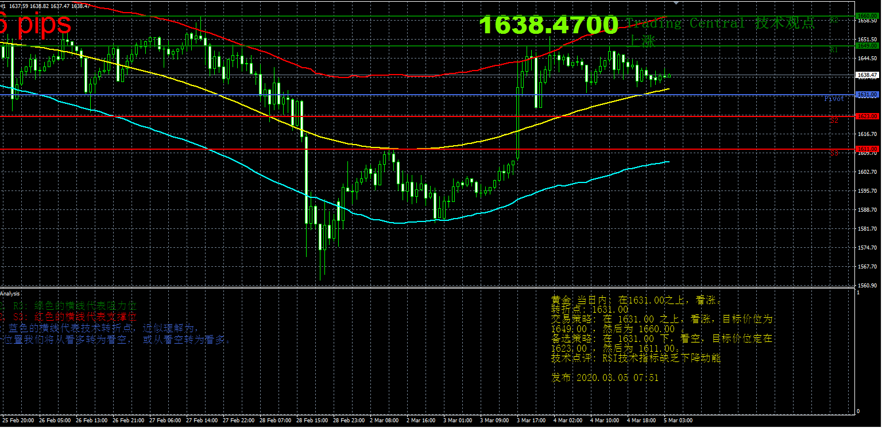Viewport: 882px width, 428px height.
Task: Click the '26 Feb 21:00' time axis label
Action: click(x=128, y=420)
